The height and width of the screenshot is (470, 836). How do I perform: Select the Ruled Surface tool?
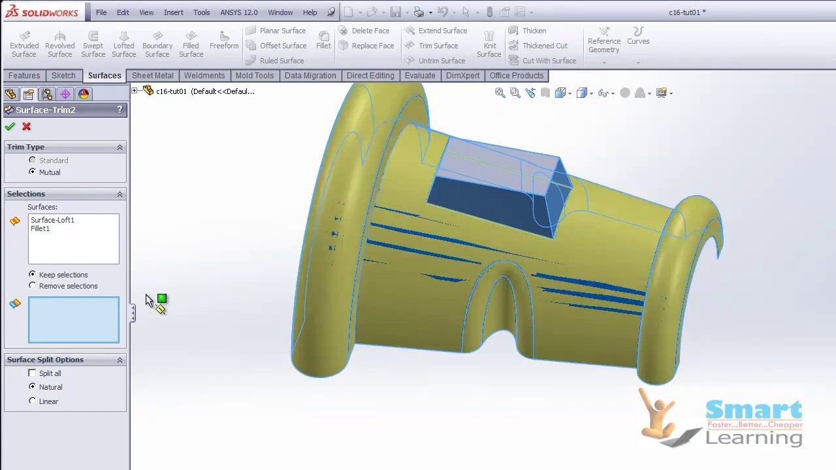point(274,61)
